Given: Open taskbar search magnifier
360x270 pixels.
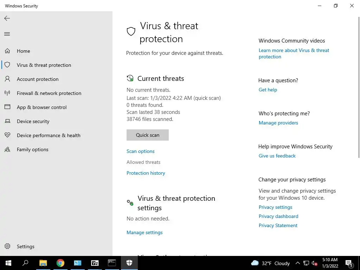Looking at the screenshot, I should 25,263.
